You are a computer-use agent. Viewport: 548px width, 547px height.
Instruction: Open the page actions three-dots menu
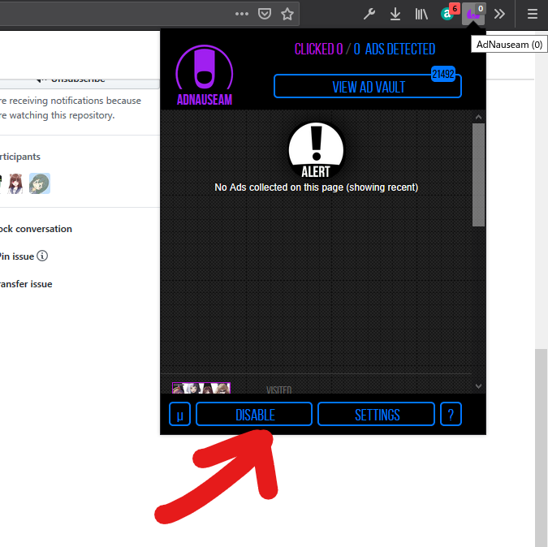(241, 14)
